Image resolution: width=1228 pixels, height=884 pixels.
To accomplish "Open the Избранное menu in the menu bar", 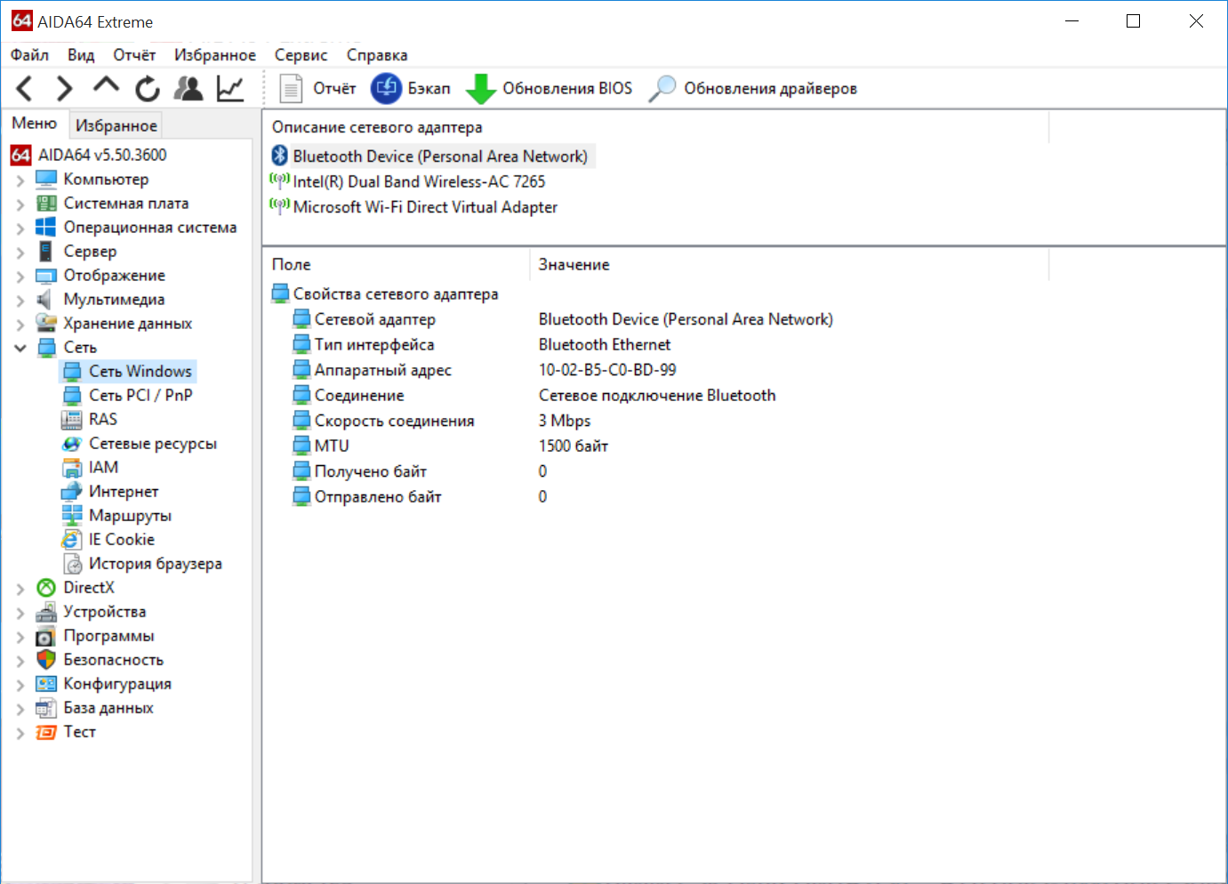I will (x=215, y=55).
